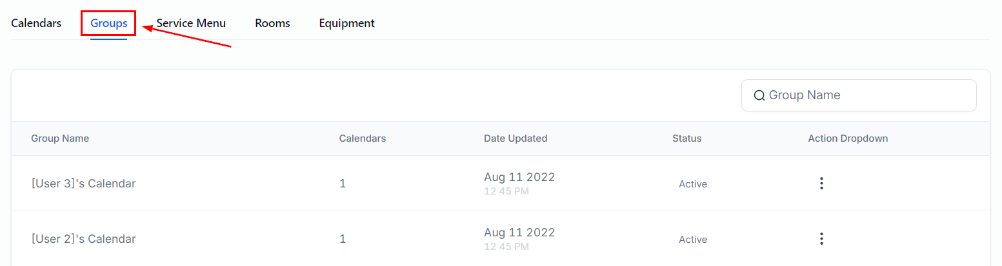Screen dimensions: 1002x266
Task: Click the Group Name column header
Action: tap(60, 138)
